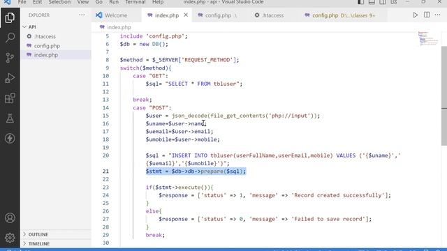Close the index.php tab
The height and width of the screenshot is (251, 447).
pos(186,15)
